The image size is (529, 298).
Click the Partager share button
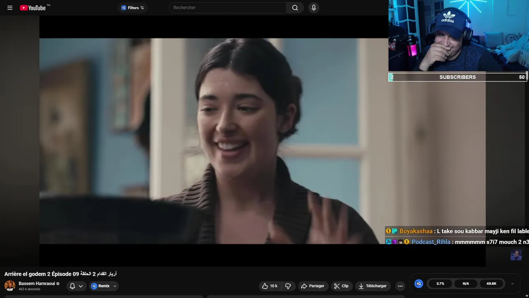[313, 286]
